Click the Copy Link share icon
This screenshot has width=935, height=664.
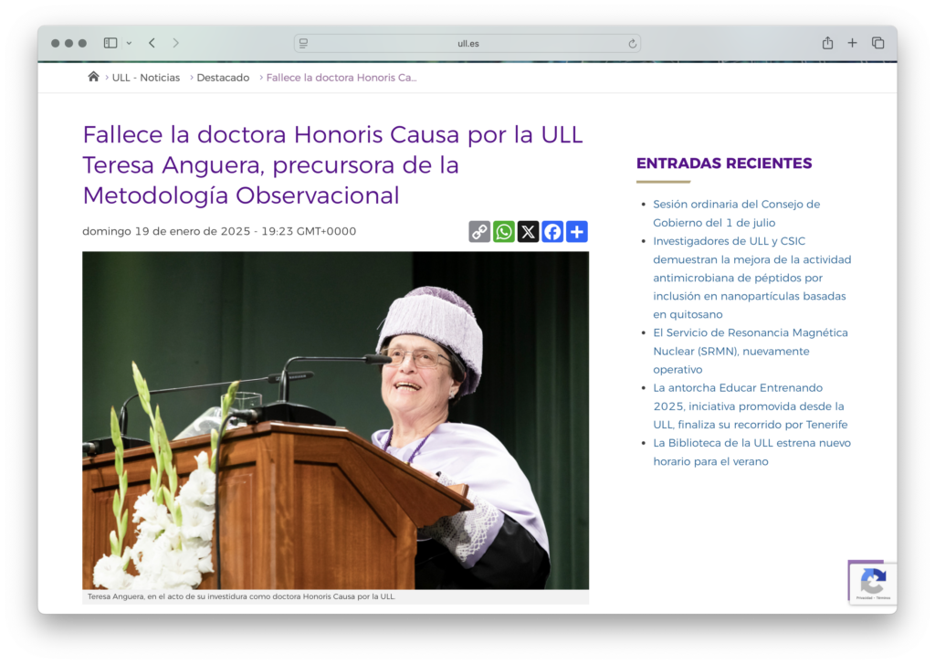point(479,232)
